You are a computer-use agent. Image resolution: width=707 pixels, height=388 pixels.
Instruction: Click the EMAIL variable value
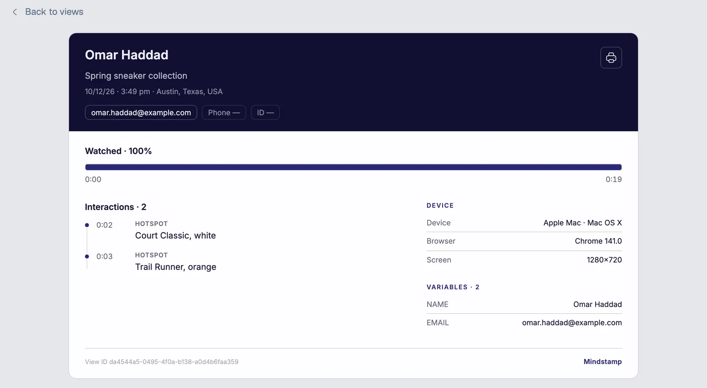point(572,323)
